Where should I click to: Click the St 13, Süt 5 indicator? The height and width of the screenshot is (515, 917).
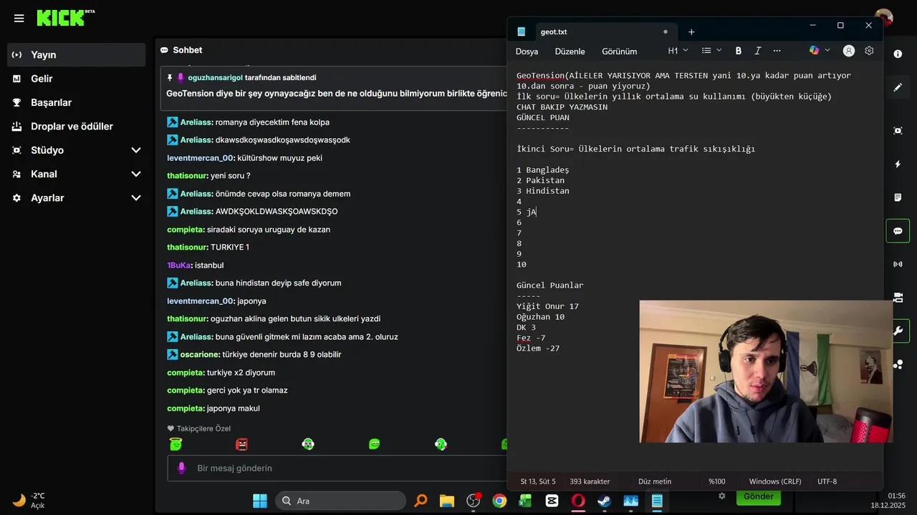537,481
